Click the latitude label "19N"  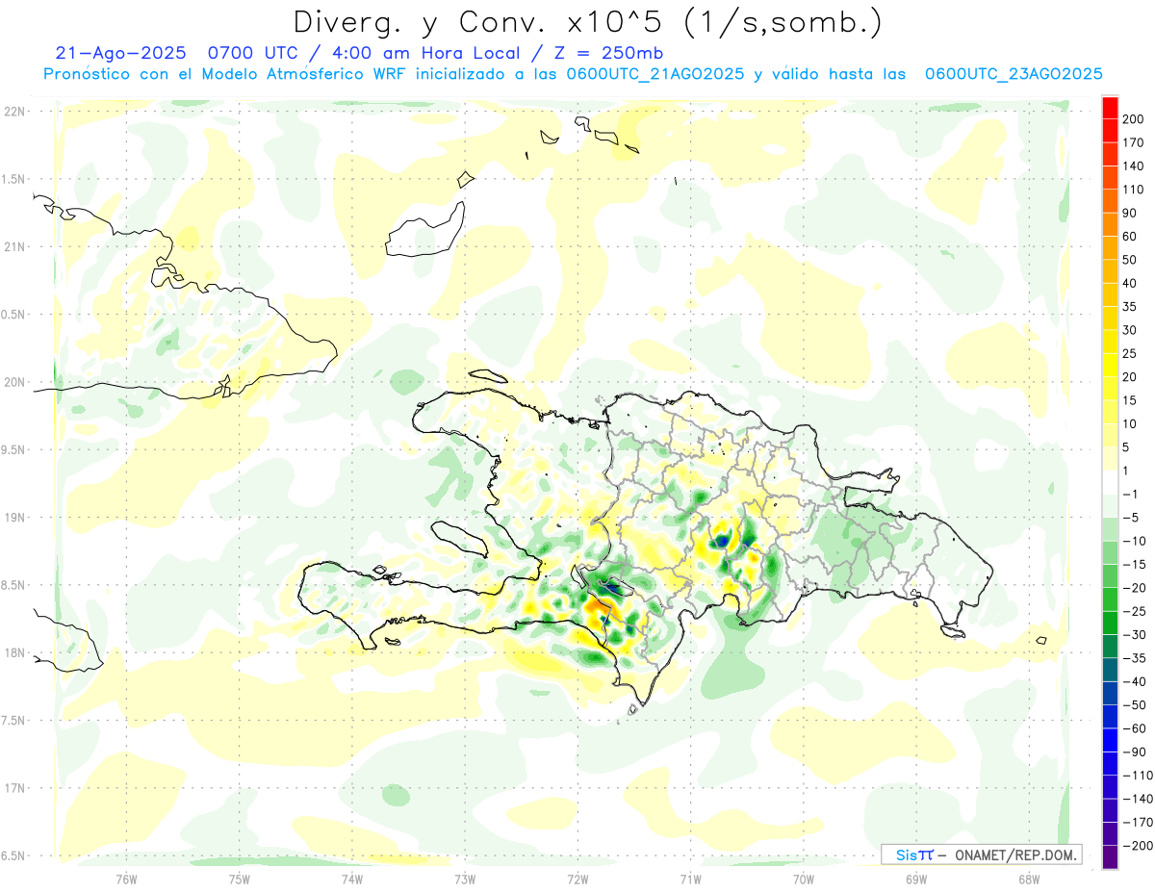(14, 518)
